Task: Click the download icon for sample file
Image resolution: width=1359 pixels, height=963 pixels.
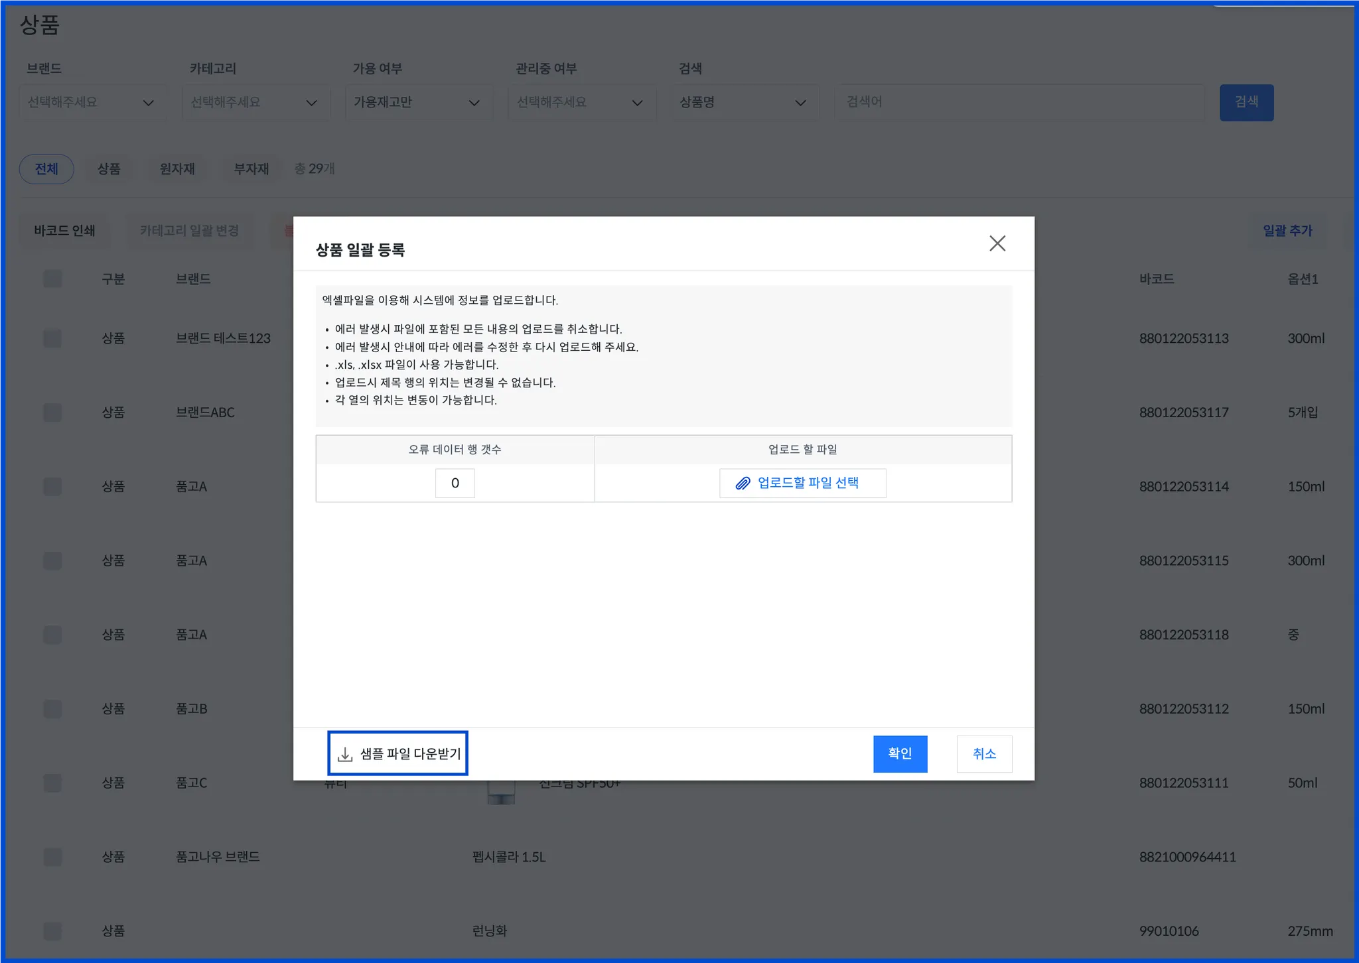Action: pyautogui.click(x=345, y=755)
